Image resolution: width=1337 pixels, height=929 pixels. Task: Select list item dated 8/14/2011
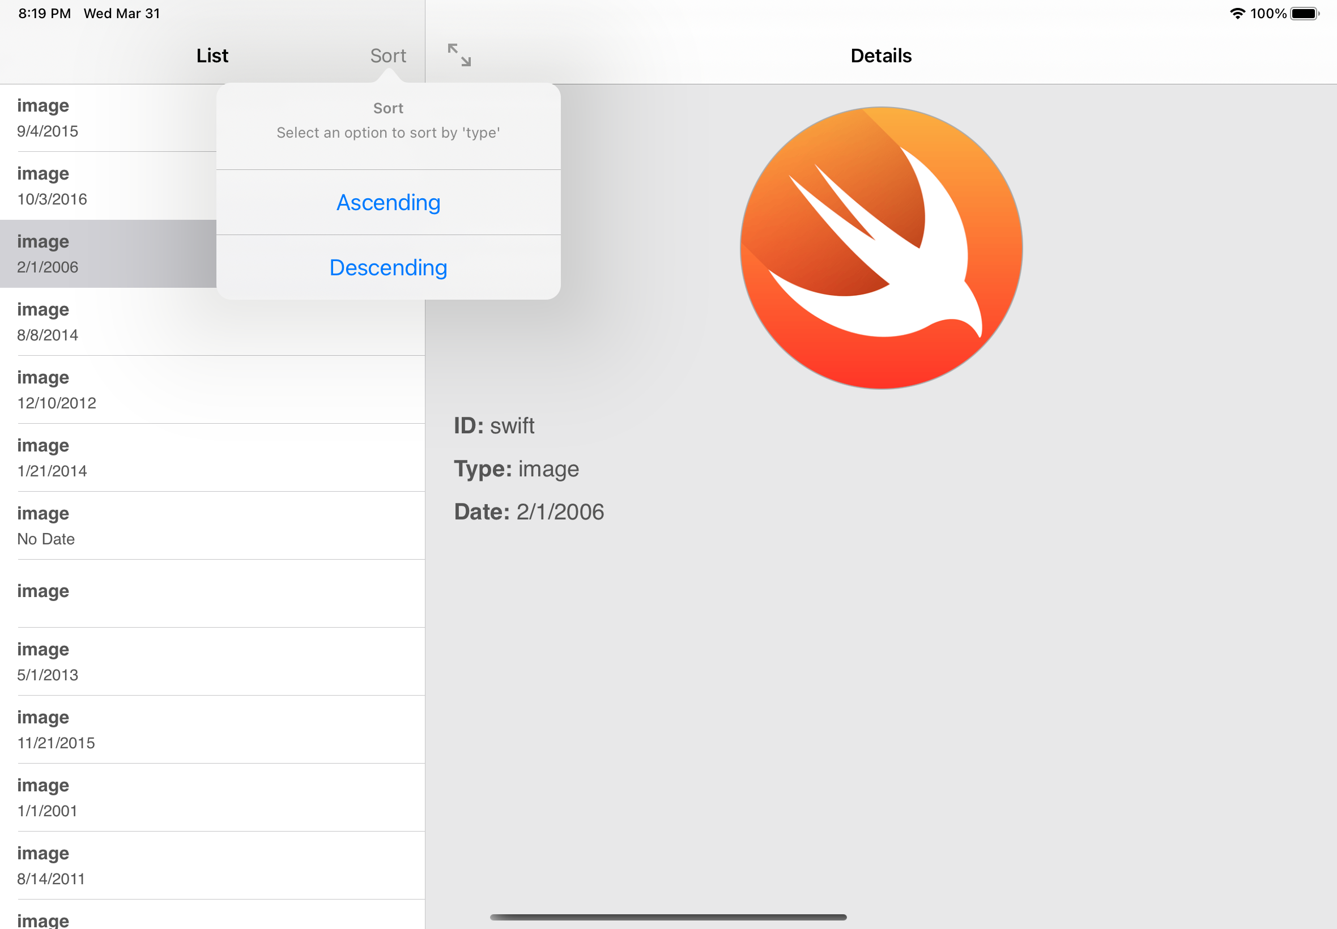tap(212, 866)
